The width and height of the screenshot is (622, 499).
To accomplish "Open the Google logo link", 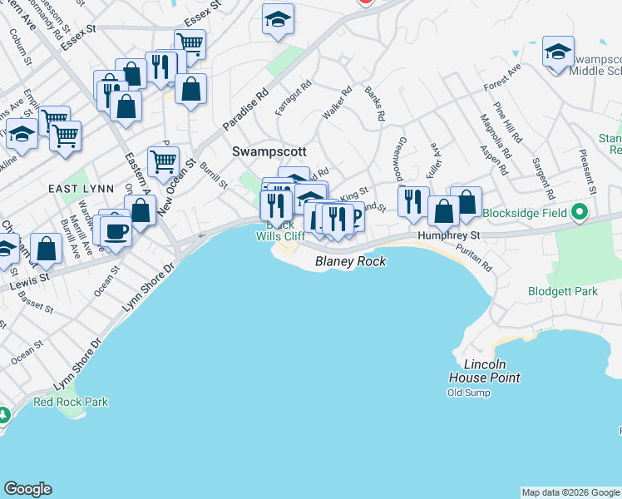I will (x=28, y=489).
